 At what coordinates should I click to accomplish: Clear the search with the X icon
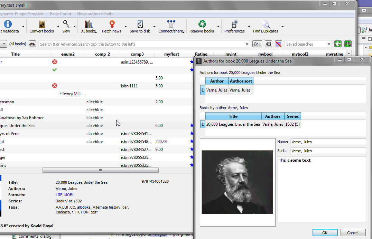click(x=268, y=44)
